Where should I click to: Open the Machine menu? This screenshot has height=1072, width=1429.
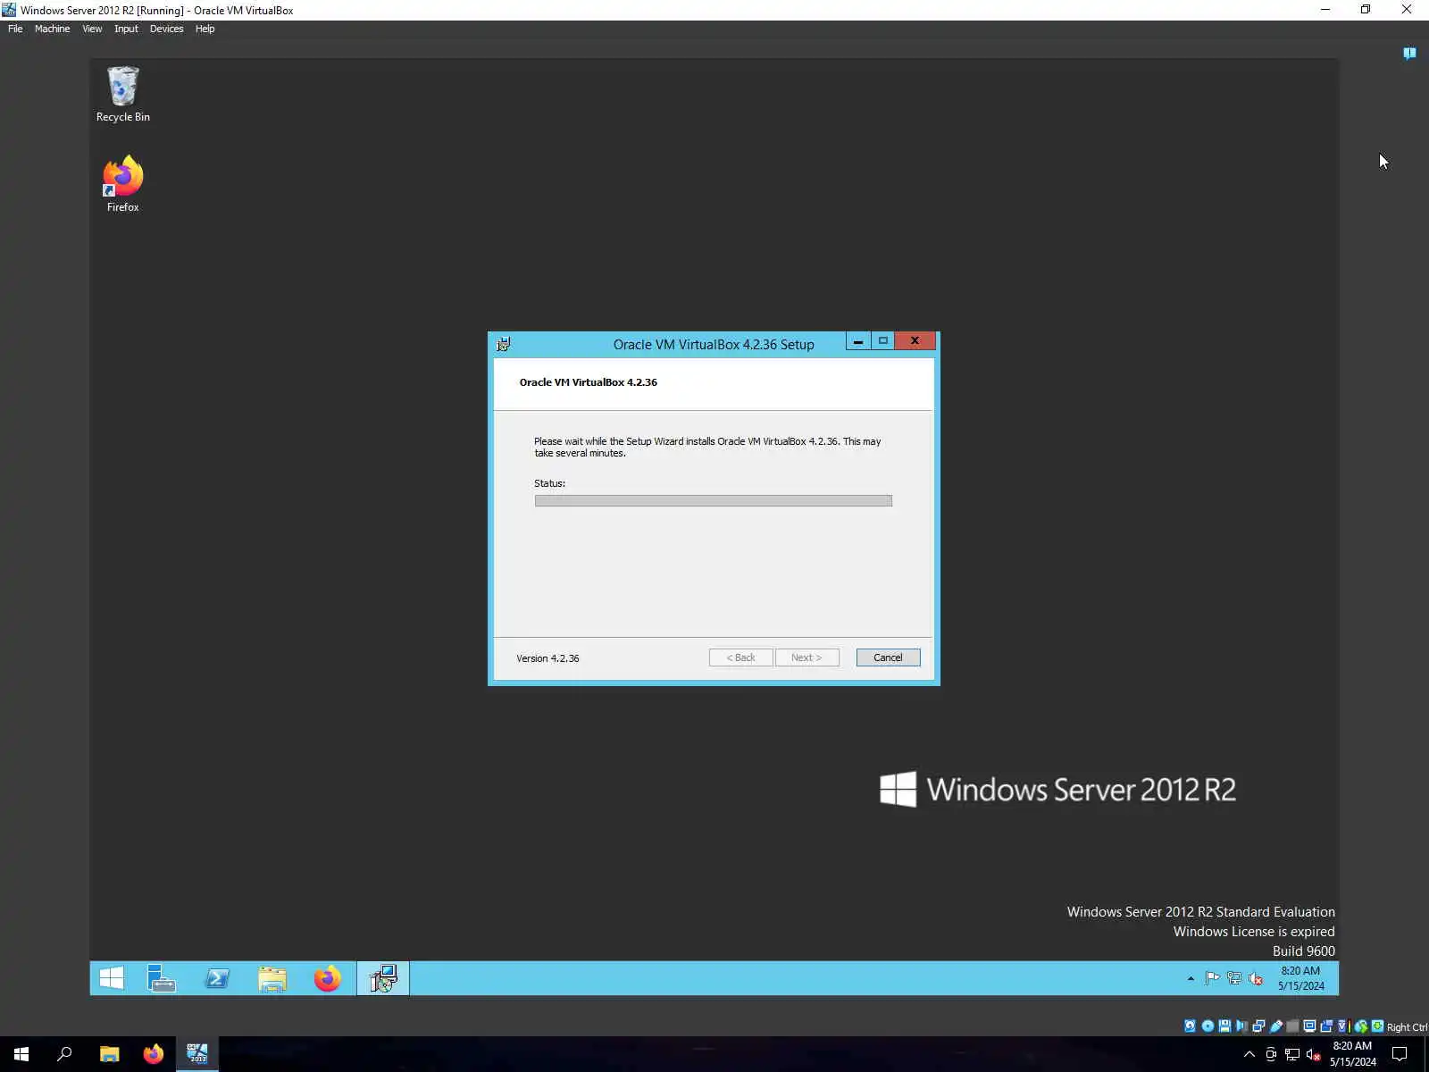(x=52, y=29)
